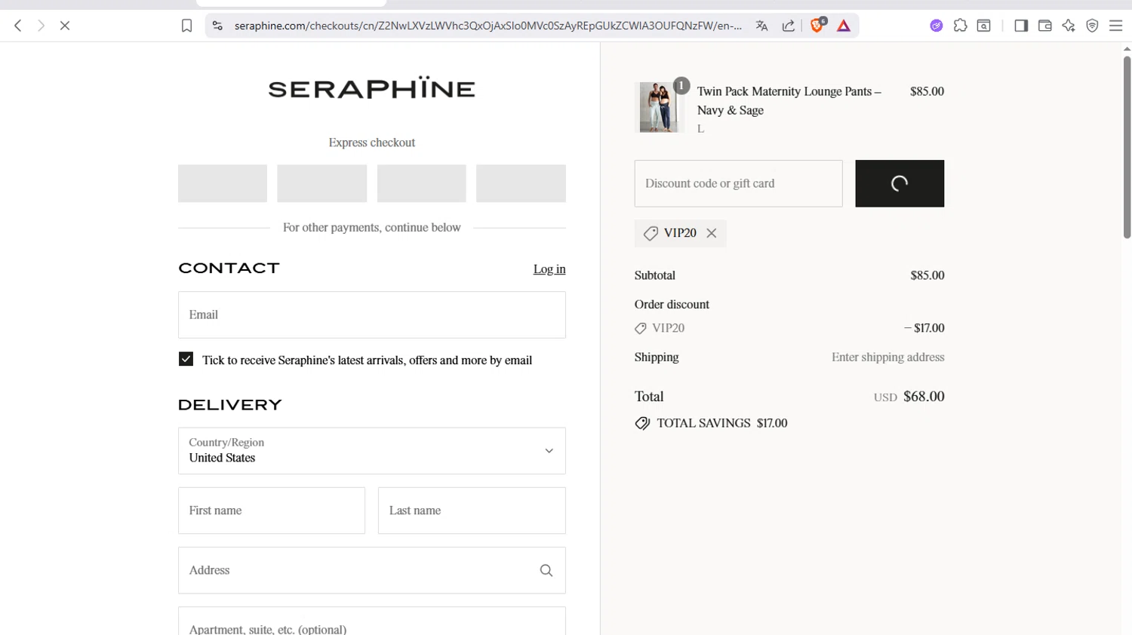The image size is (1132, 635).
Task: Click the $68.00 total amount
Action: [x=924, y=397]
